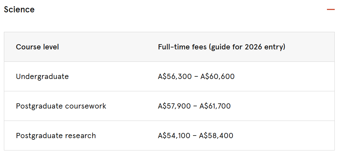Click the Full-time fees header text
338x156 pixels.
click(182, 47)
